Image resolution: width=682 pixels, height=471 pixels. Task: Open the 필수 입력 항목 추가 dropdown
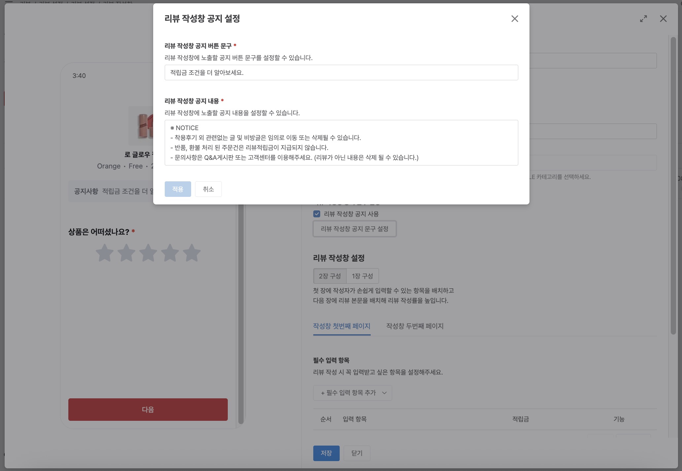coord(353,393)
